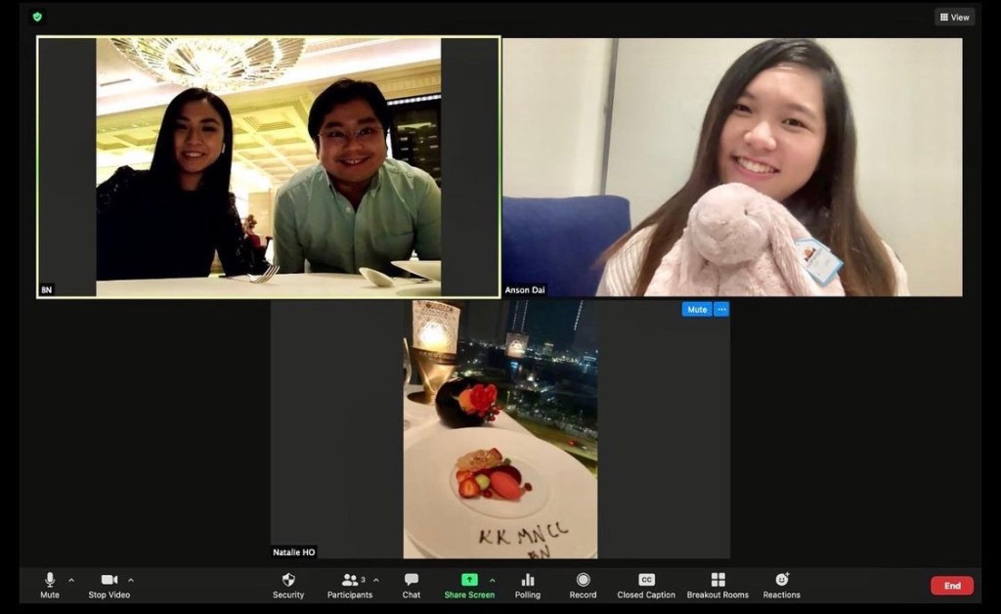Click the green encryption shield icon

(x=37, y=17)
